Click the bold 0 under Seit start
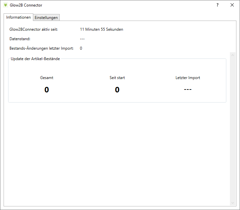This screenshot has height=210, width=240. [x=117, y=90]
